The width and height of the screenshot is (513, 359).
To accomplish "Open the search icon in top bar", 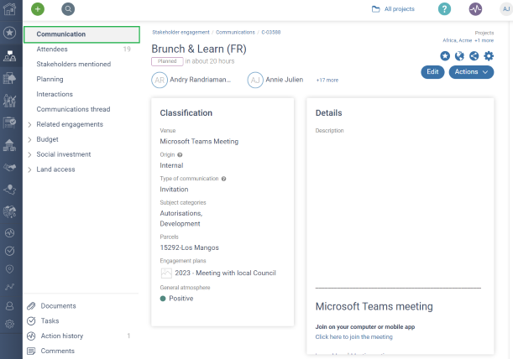I will pos(68,9).
